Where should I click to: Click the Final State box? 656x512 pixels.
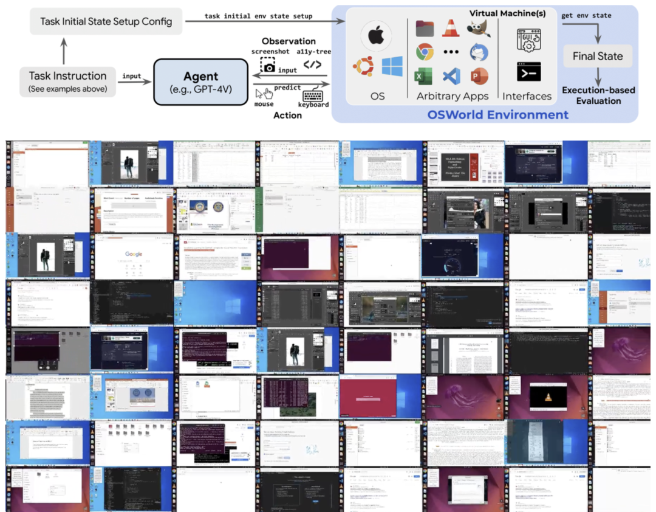(x=597, y=57)
